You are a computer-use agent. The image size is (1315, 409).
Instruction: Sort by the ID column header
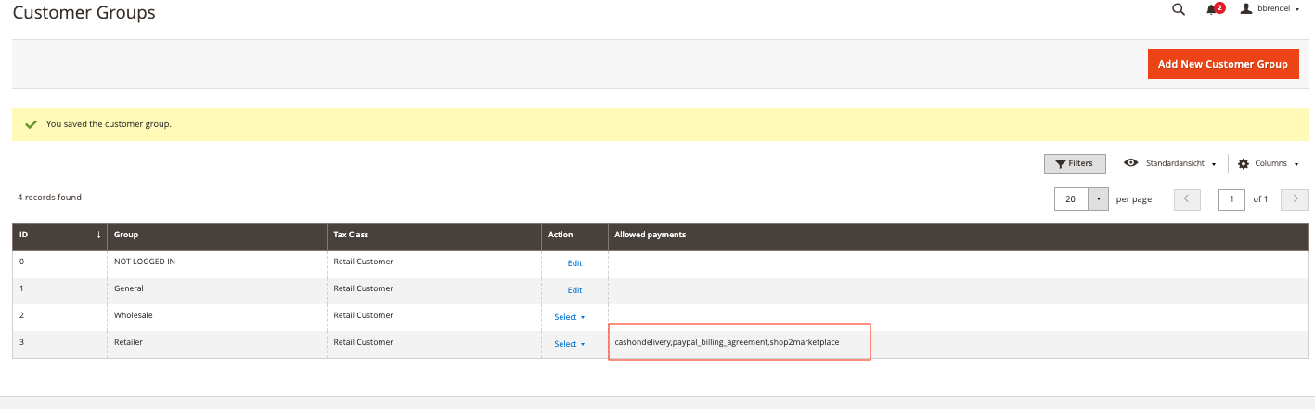(x=60, y=236)
